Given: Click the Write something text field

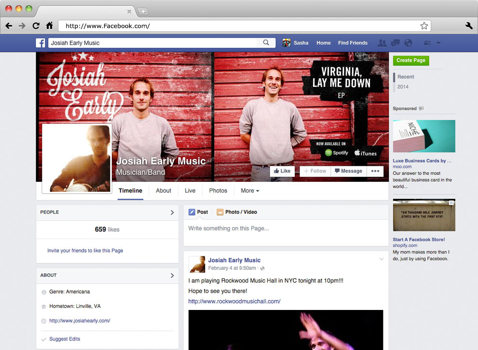Looking at the screenshot, I should [286, 229].
